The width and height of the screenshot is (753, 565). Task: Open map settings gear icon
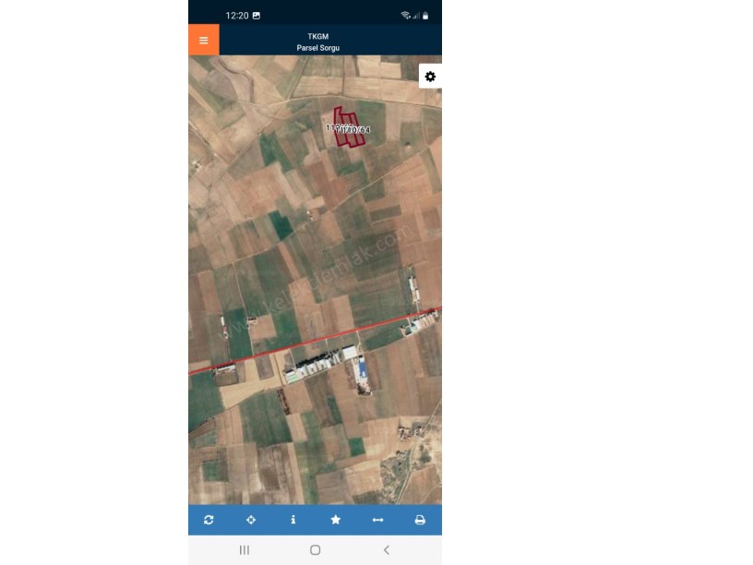[430, 77]
